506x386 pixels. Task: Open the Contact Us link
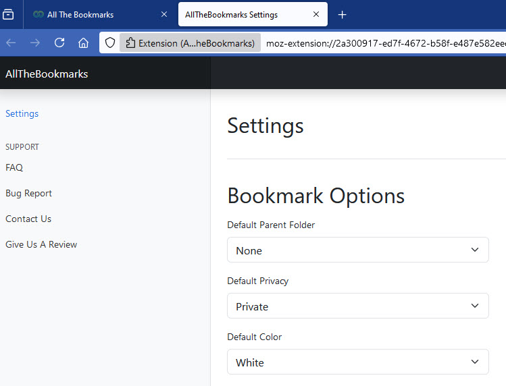(x=28, y=219)
